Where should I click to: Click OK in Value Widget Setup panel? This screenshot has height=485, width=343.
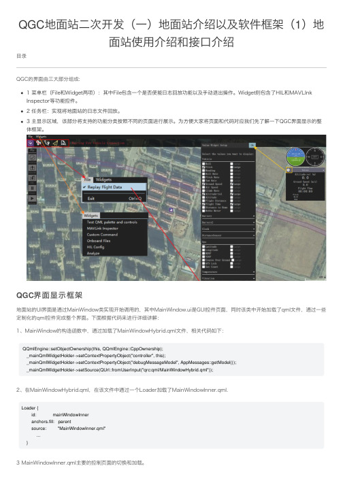pos(252,145)
